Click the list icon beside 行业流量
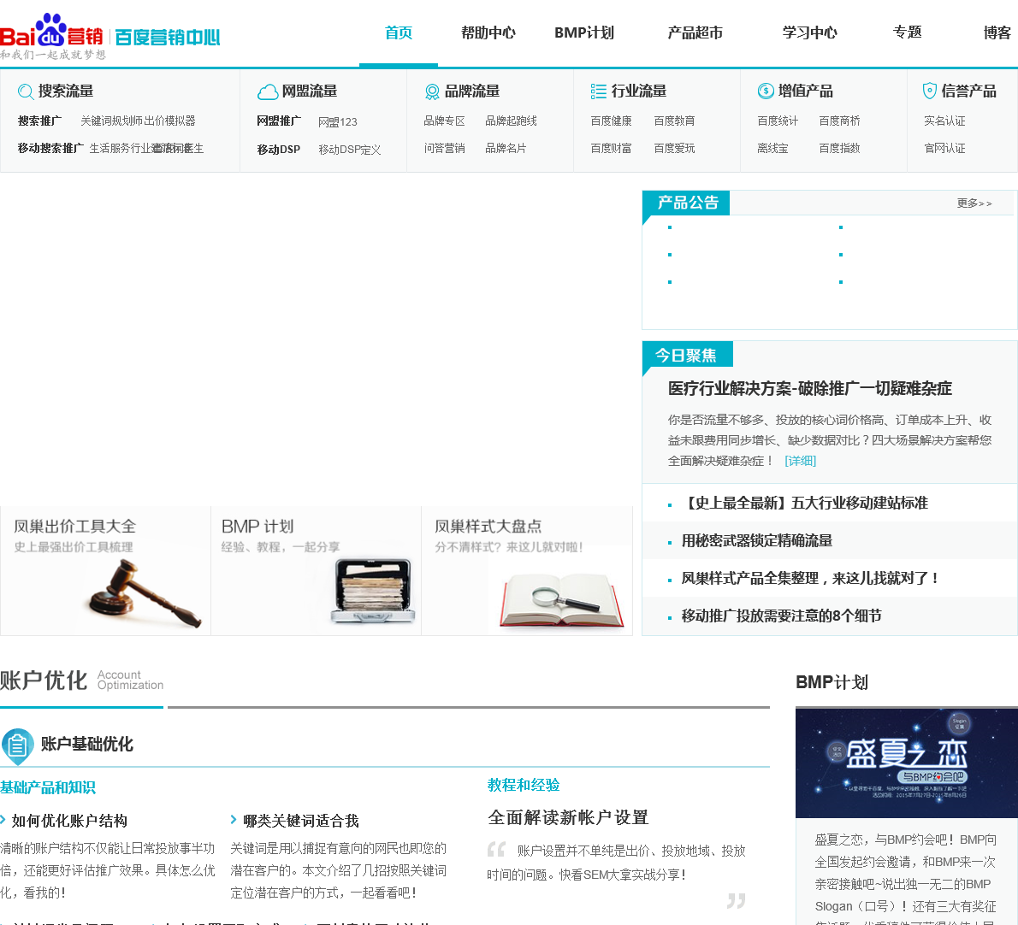 (x=599, y=91)
